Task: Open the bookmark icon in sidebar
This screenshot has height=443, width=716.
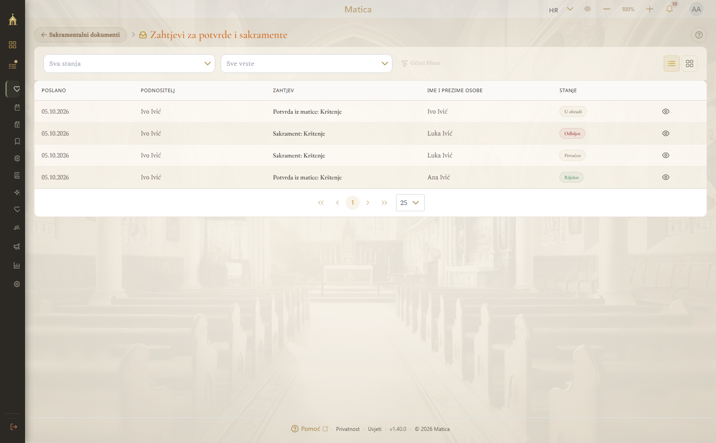Action: click(17, 141)
